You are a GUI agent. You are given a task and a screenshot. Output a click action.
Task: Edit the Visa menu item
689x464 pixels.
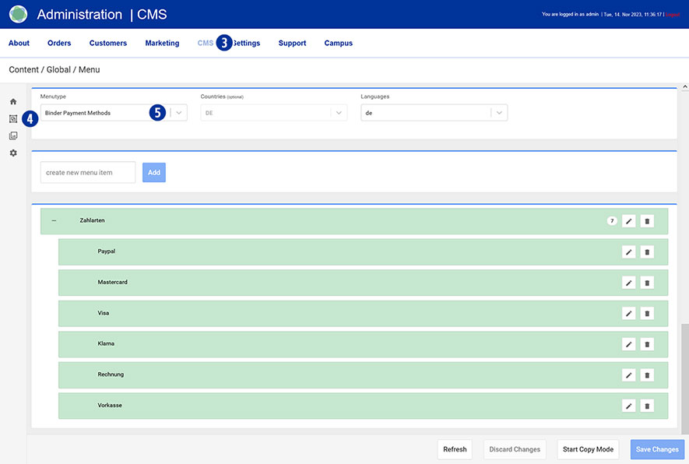pyautogui.click(x=628, y=313)
